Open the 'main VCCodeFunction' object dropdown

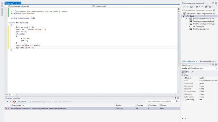click(216, 68)
